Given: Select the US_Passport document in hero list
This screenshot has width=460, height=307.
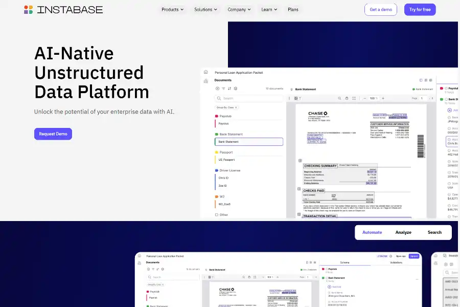Looking at the screenshot, I should (x=226, y=160).
